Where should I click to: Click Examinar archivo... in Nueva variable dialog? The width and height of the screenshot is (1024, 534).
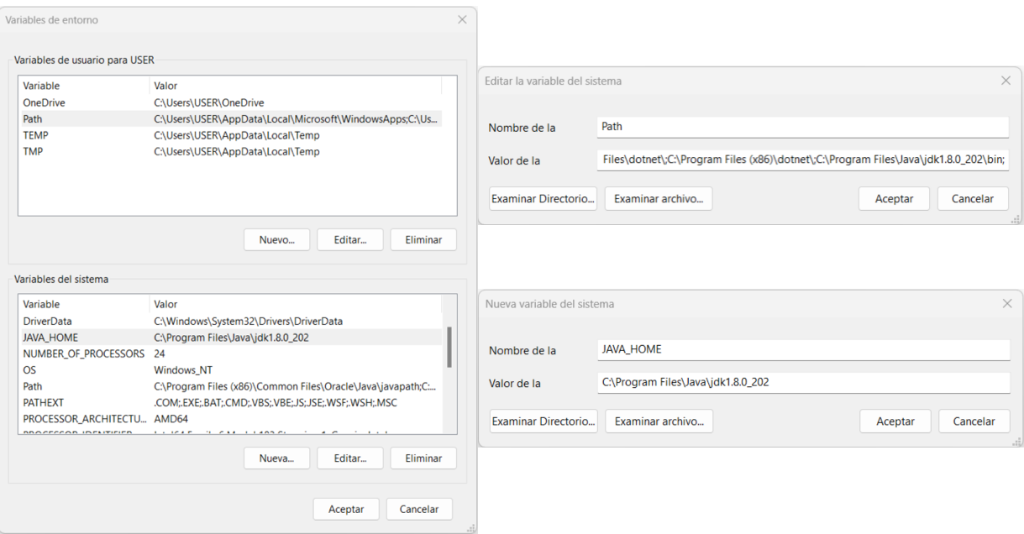pyautogui.click(x=659, y=421)
